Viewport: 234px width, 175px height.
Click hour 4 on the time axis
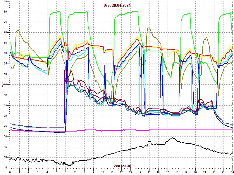[47, 172]
